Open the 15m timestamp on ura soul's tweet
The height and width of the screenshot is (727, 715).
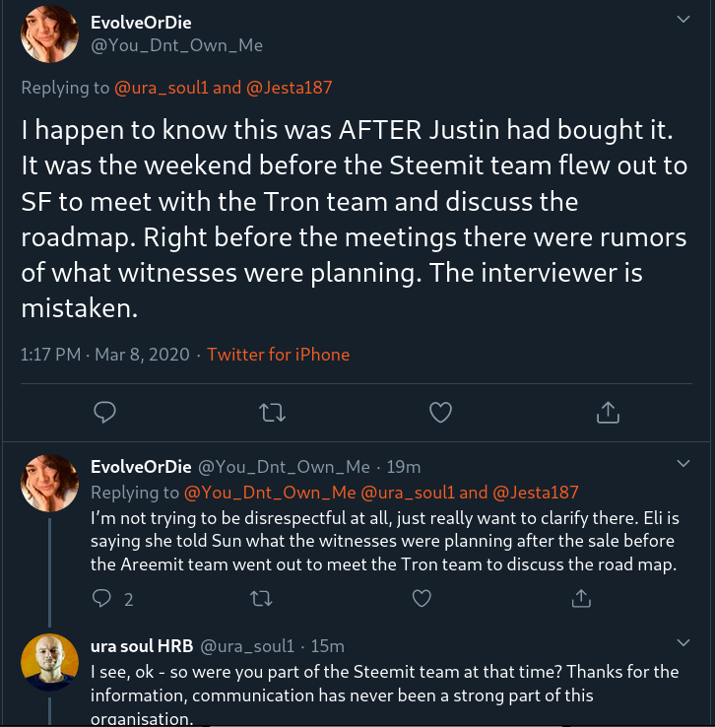pyautogui.click(x=327, y=646)
